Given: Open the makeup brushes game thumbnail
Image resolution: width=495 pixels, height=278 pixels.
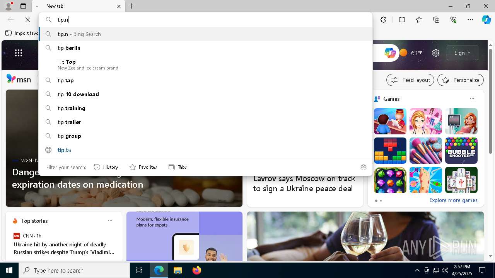Looking at the screenshot, I should 426,151.
